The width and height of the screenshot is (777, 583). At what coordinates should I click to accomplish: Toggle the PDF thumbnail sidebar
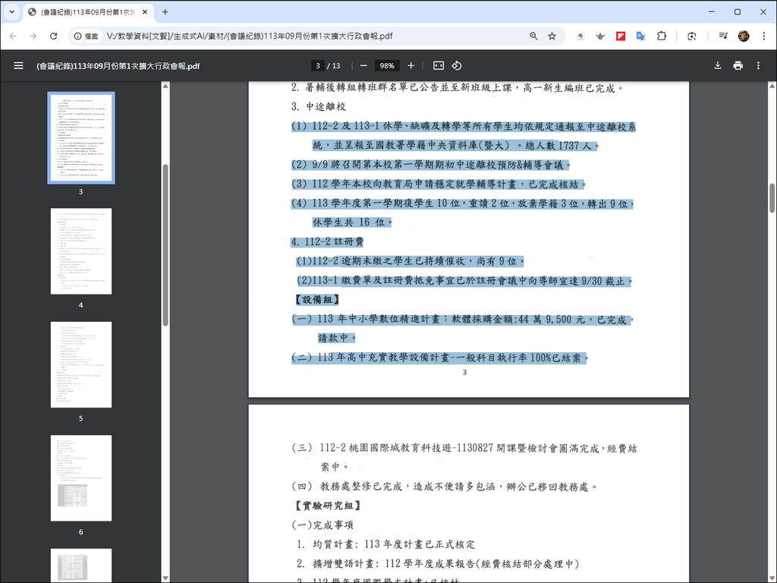[x=18, y=65]
